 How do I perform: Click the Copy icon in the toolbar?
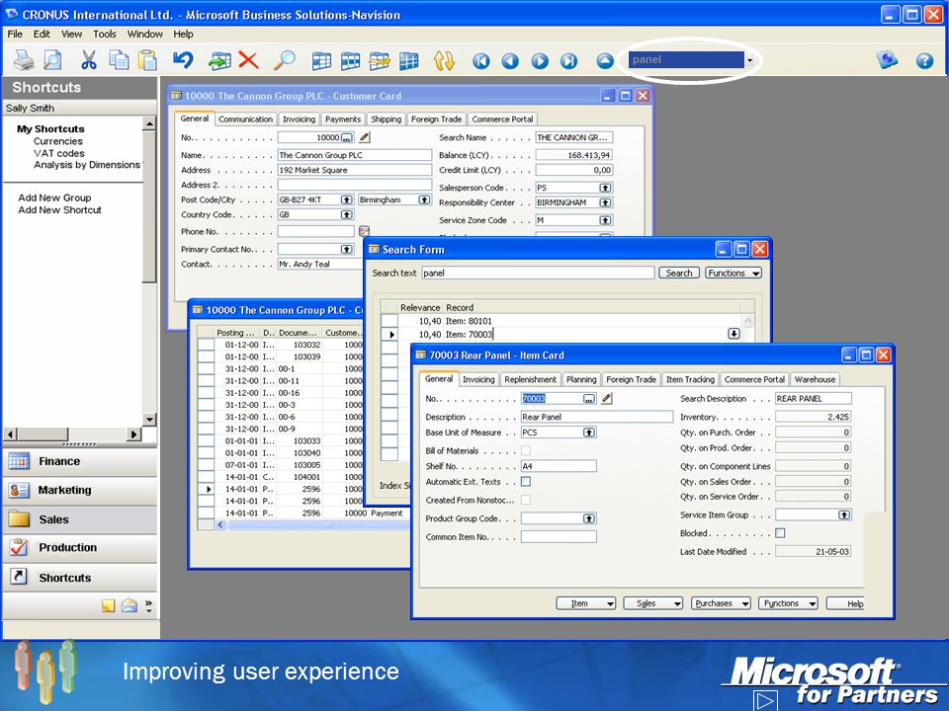point(119,60)
